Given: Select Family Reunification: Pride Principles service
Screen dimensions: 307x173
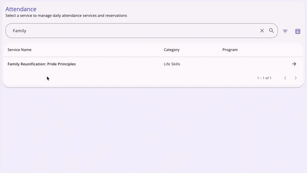Looking at the screenshot, I should [42, 64].
